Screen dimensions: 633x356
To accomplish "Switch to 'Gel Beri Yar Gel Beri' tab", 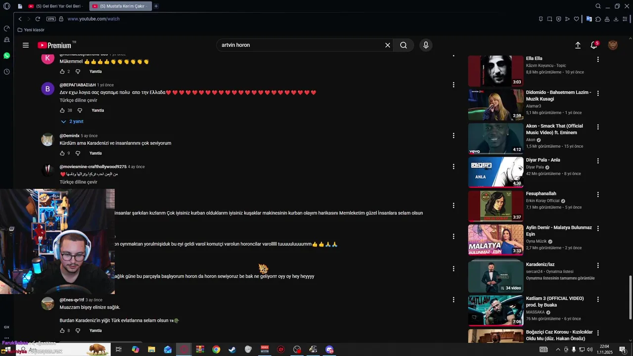I will coord(55,6).
